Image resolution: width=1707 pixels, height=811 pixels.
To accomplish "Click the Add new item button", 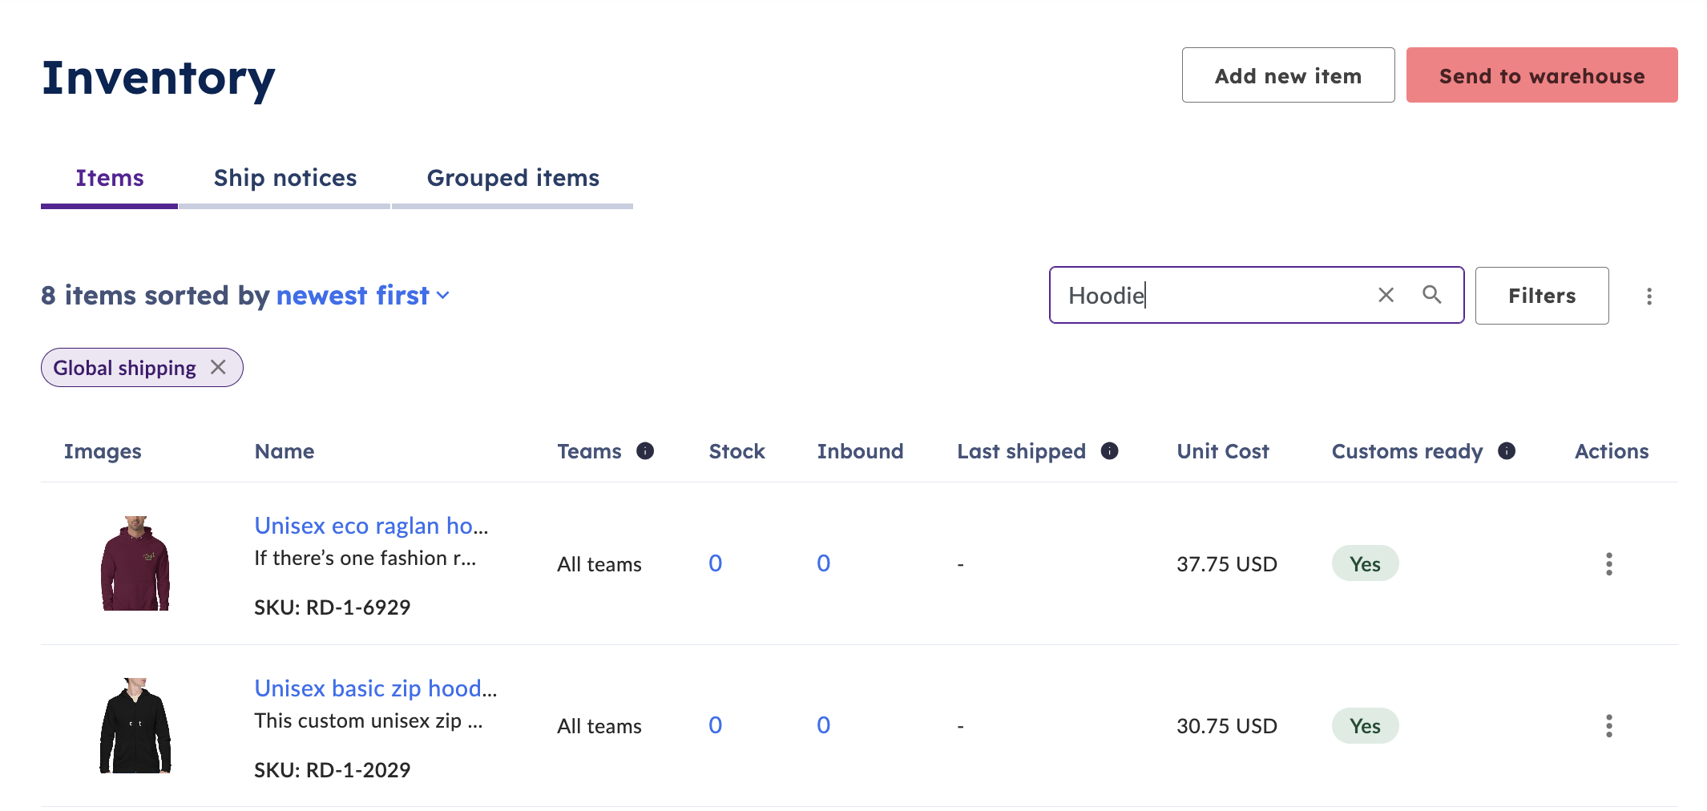I will (x=1288, y=75).
